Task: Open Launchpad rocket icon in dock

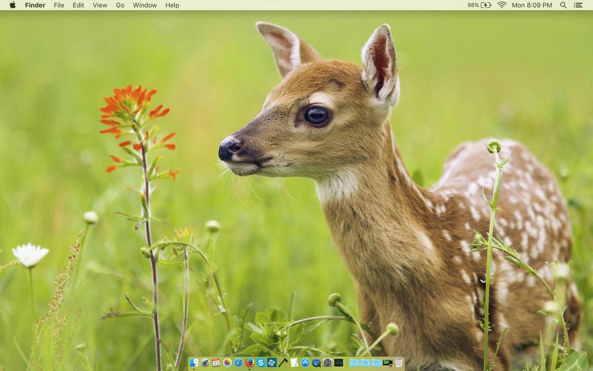Action: [205, 363]
